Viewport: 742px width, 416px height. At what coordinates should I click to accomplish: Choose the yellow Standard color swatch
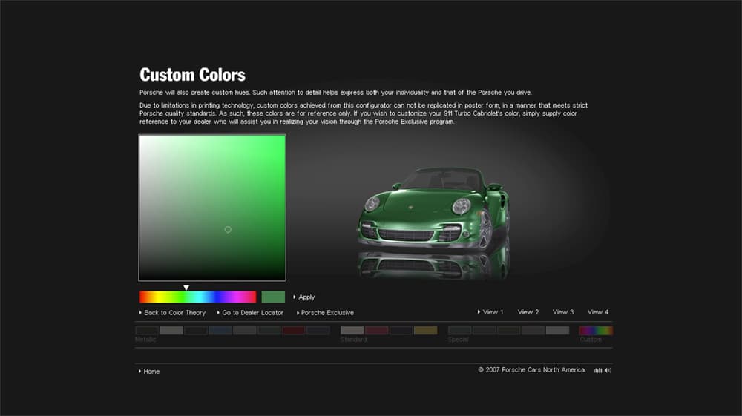click(x=426, y=331)
